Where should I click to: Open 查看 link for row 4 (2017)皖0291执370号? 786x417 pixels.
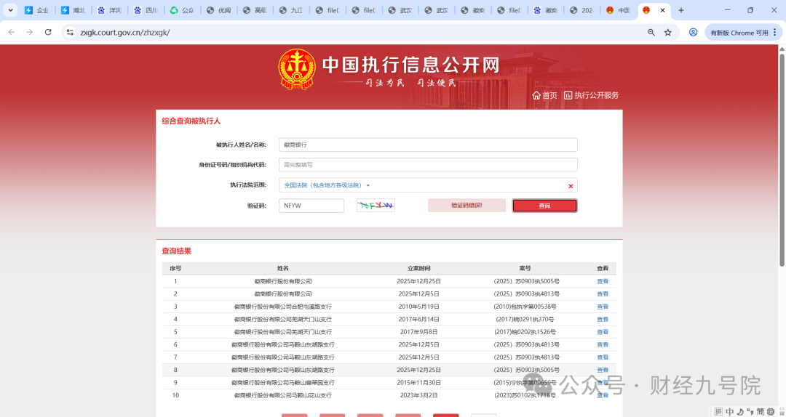click(603, 320)
